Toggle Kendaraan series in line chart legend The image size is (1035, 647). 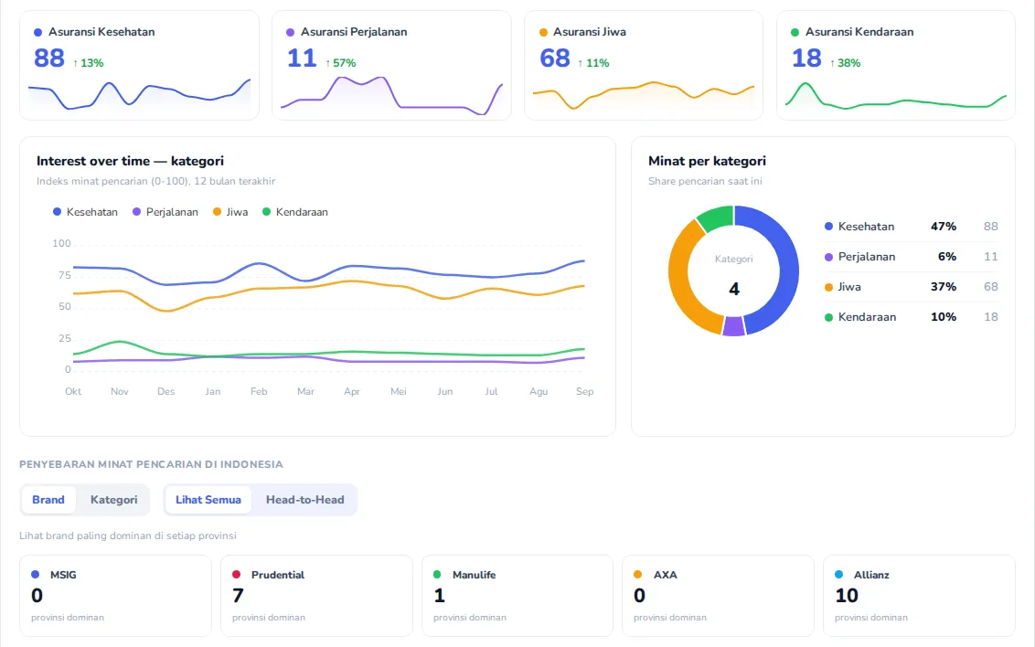295,212
